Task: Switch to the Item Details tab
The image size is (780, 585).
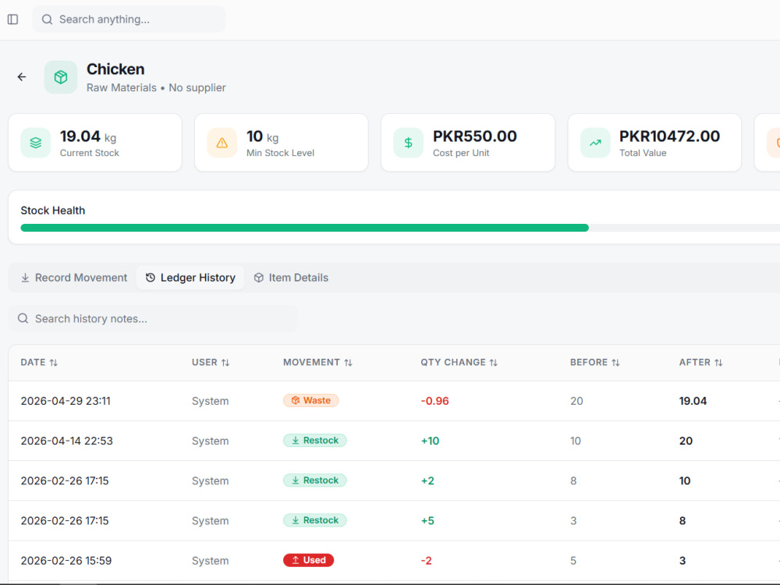Action: pyautogui.click(x=291, y=278)
